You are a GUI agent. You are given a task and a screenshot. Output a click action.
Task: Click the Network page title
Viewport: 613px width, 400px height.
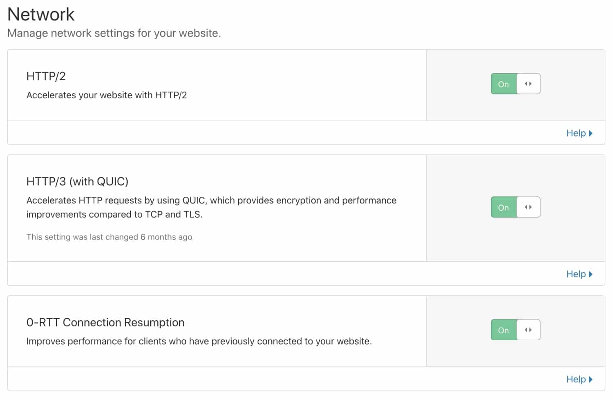pyautogui.click(x=40, y=14)
